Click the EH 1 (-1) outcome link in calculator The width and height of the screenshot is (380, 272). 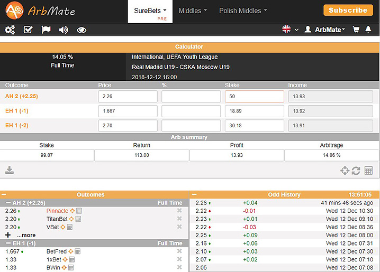pos(17,111)
